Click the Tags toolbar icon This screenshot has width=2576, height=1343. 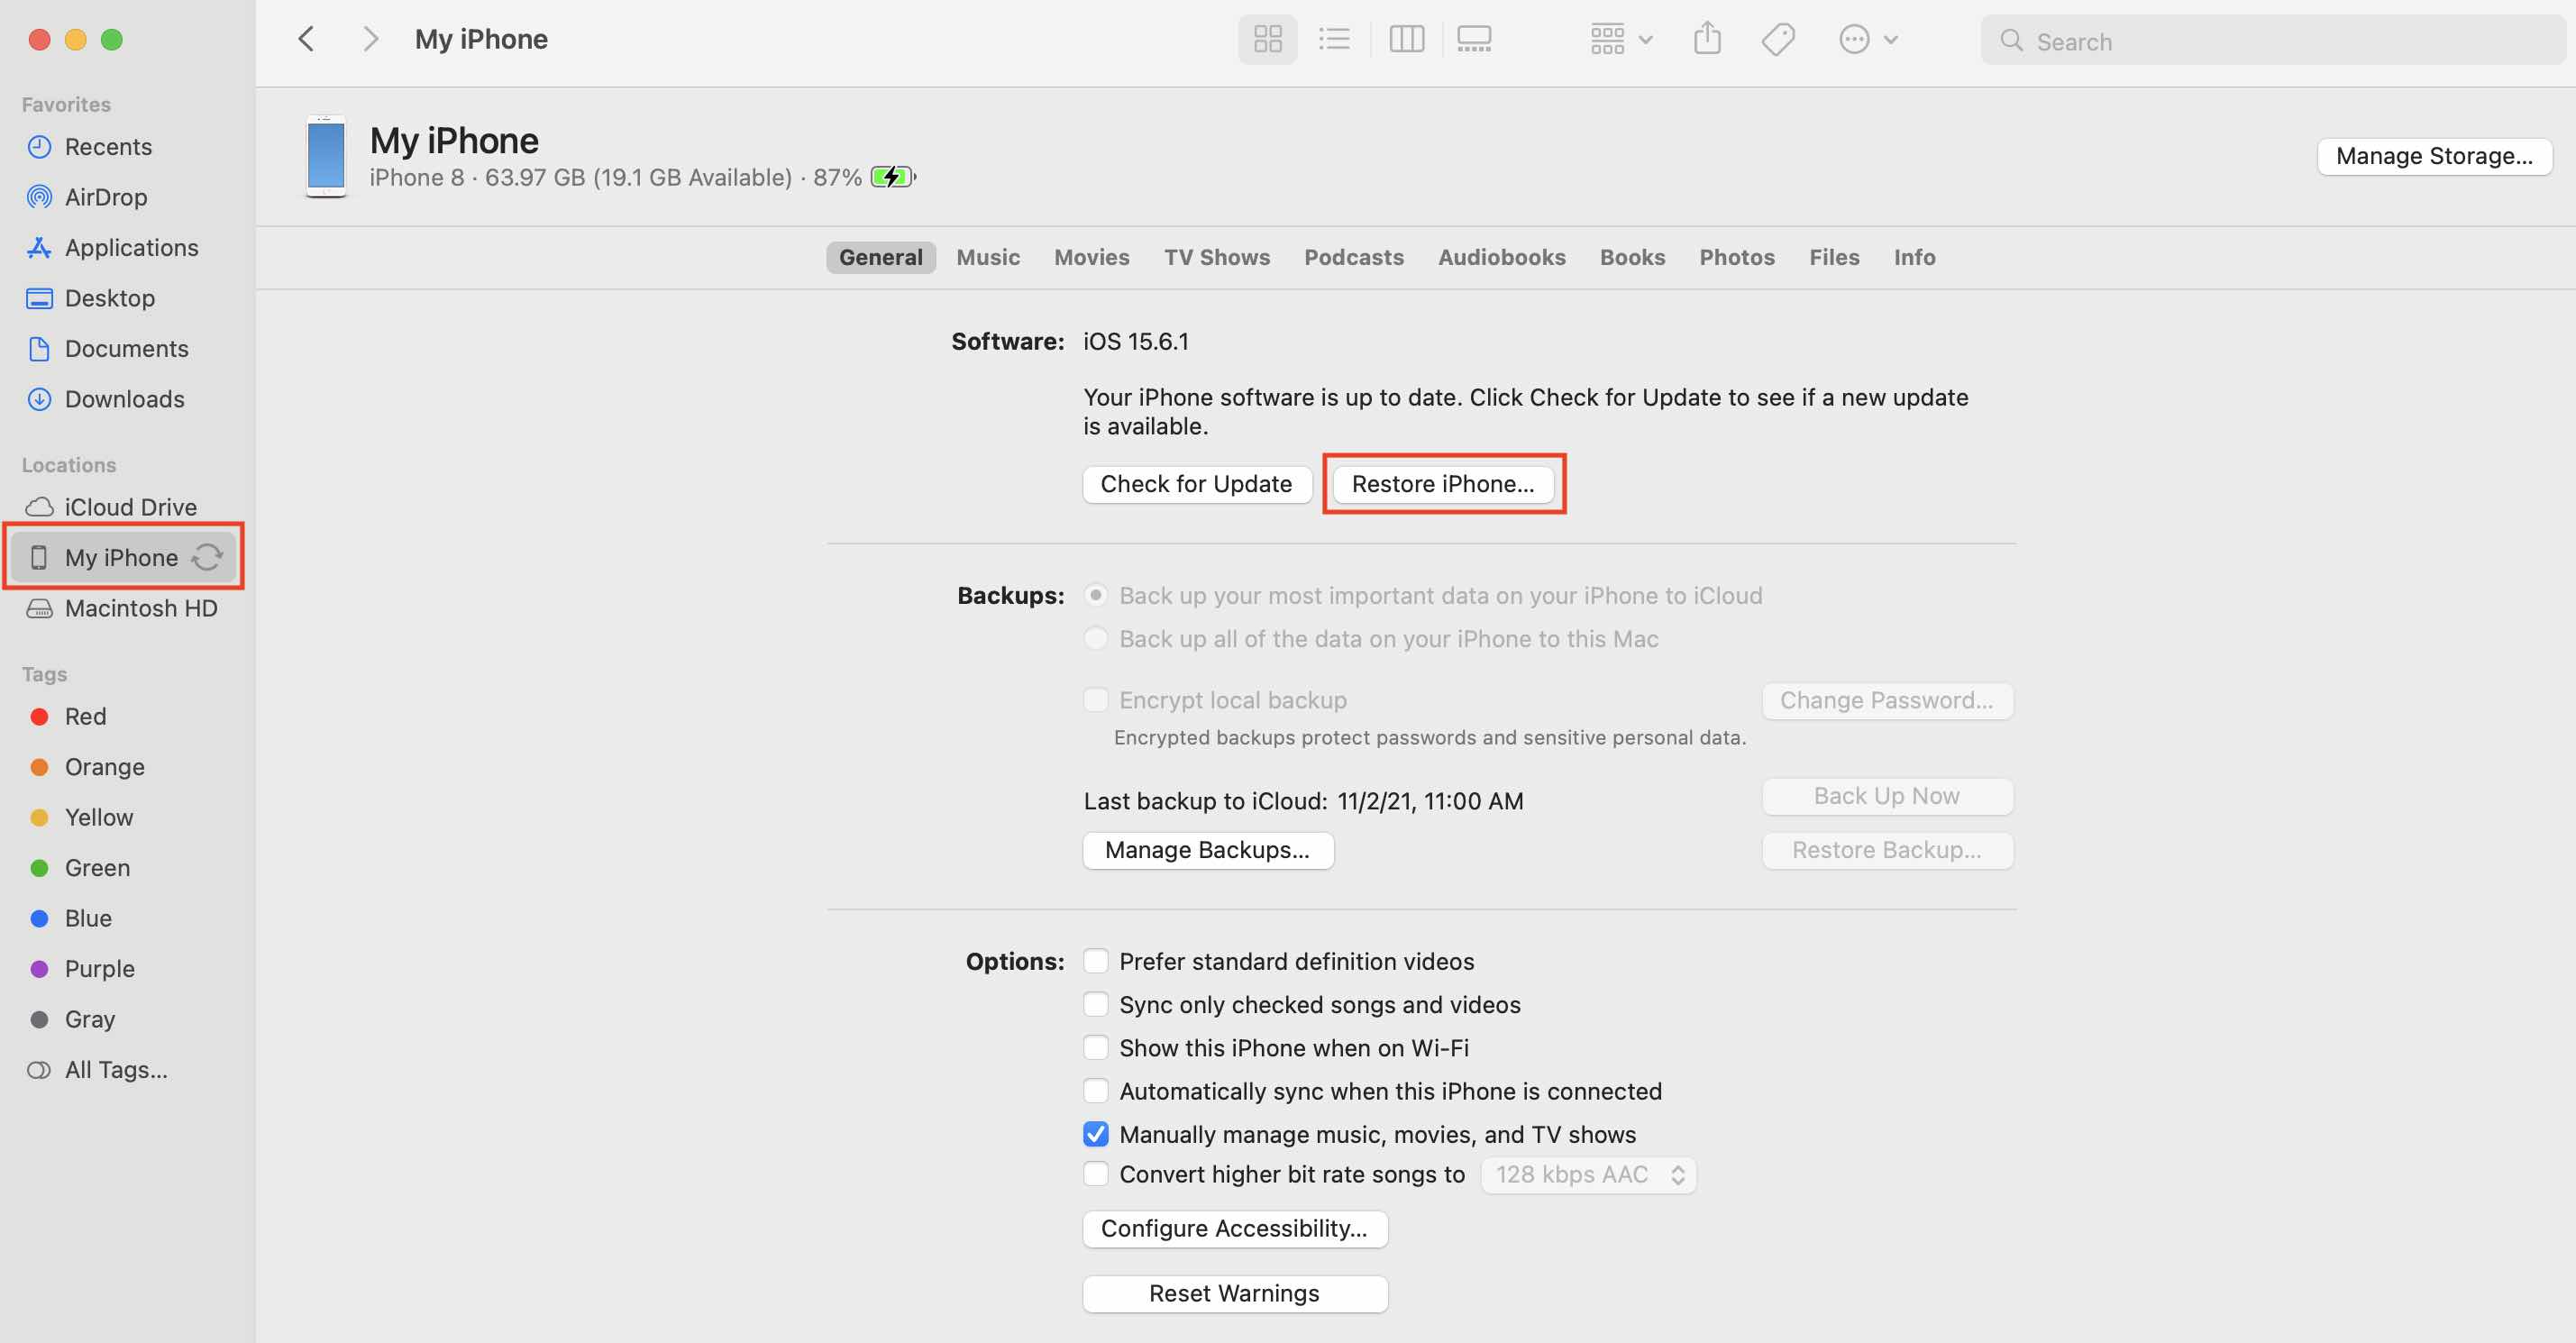(1778, 39)
